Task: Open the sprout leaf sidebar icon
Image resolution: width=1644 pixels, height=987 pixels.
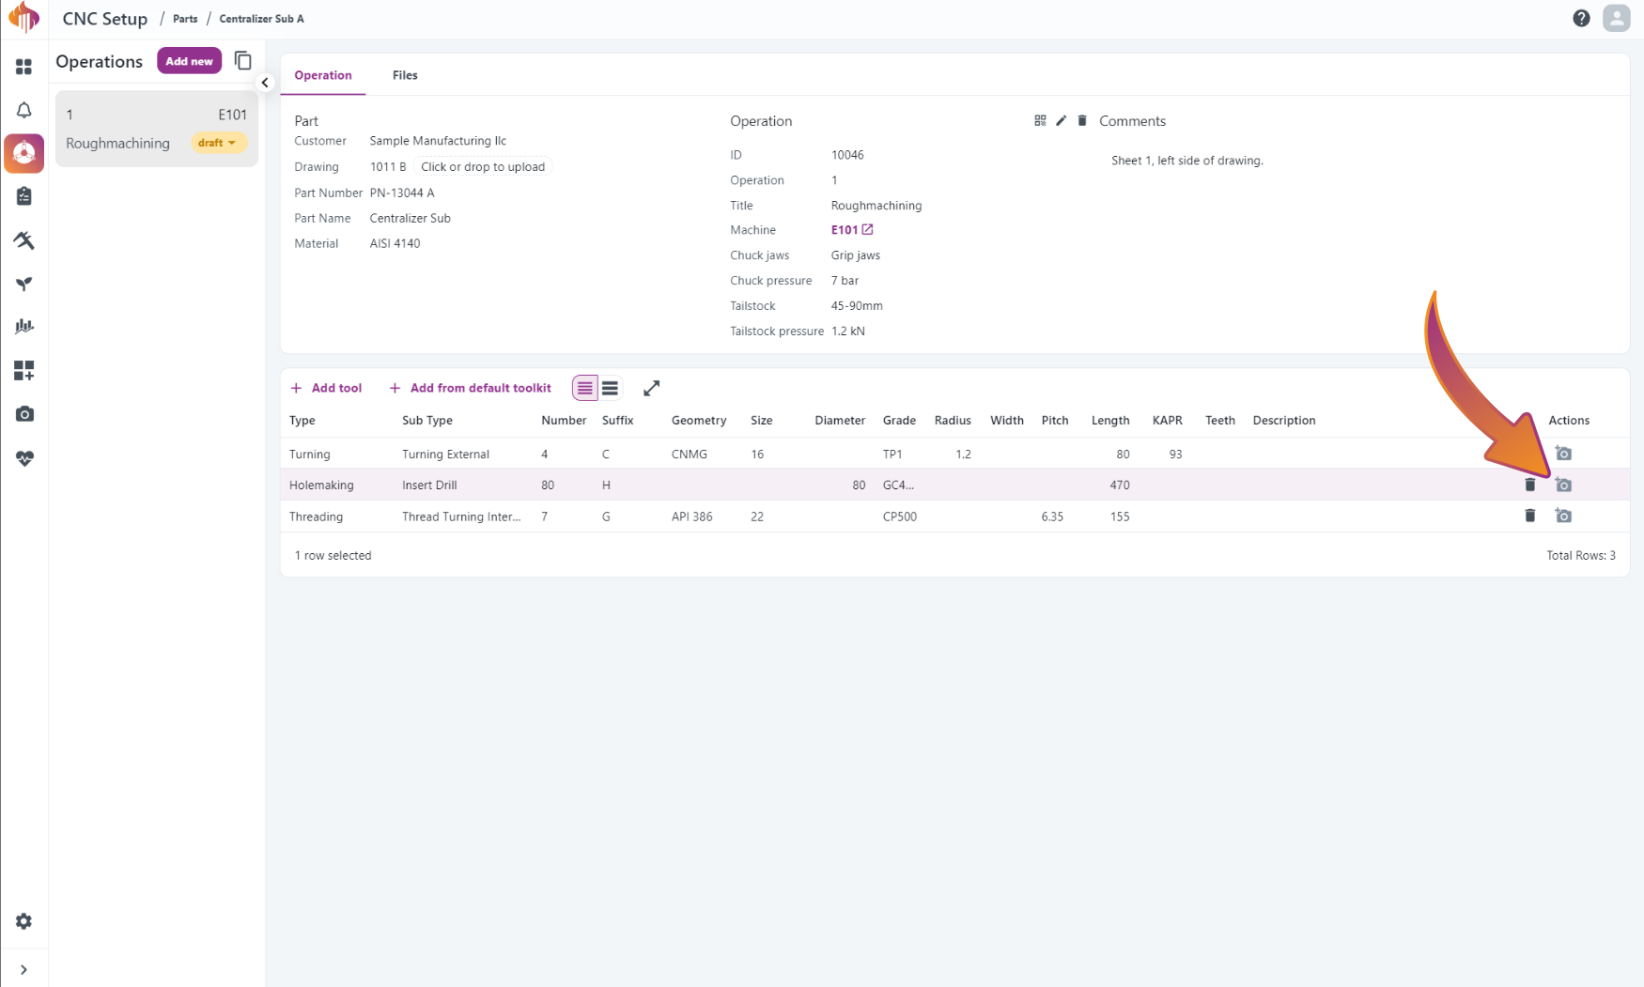Action: (23, 284)
